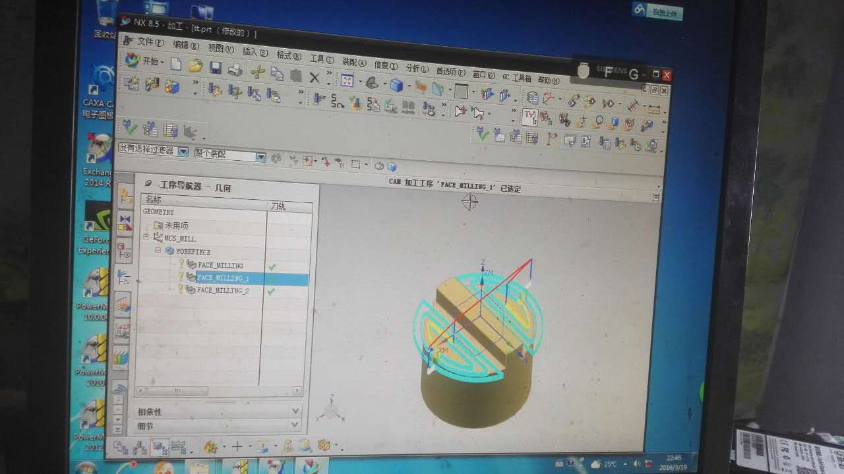Viewport: 844px width, 474px height.
Task: Open the 编辑 (Edit) menu
Action: coord(185,45)
